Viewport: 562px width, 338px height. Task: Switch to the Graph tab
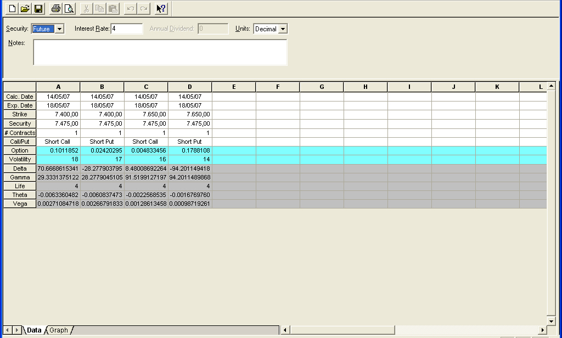pos(58,330)
